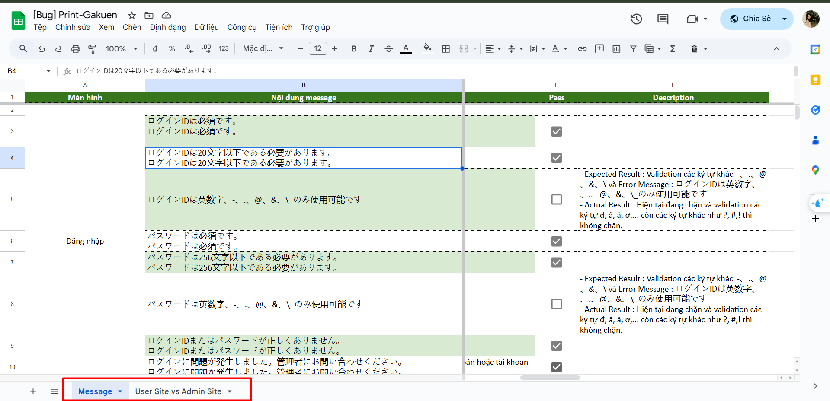
Task: Open the Google Keep sidebar icon
Action: coord(815,80)
